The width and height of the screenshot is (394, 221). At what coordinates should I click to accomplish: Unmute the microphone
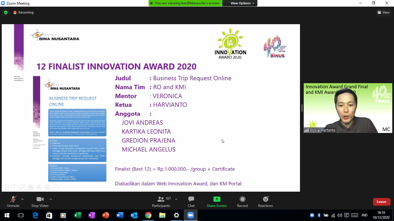(x=13, y=201)
